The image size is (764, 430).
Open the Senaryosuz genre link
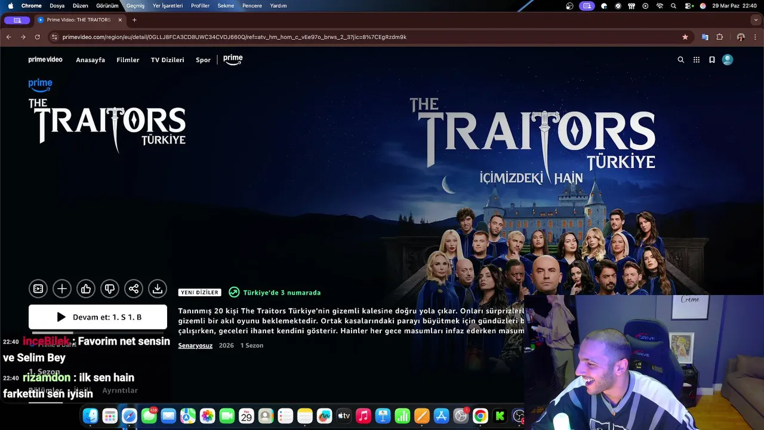coord(195,346)
